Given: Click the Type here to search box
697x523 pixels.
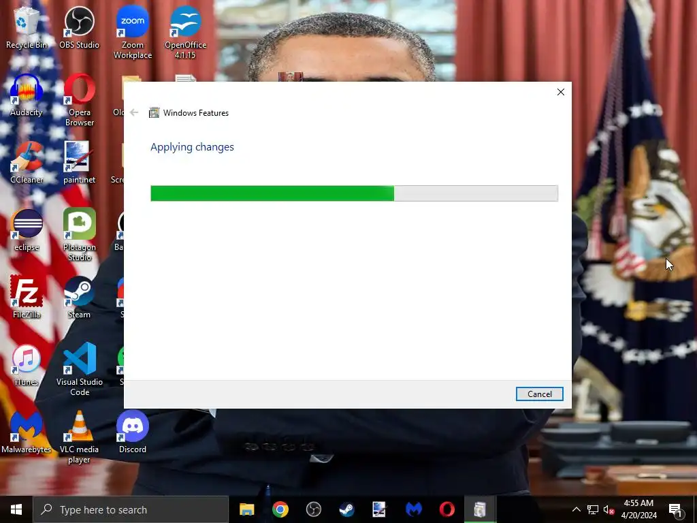Looking at the screenshot, I should coord(131,509).
